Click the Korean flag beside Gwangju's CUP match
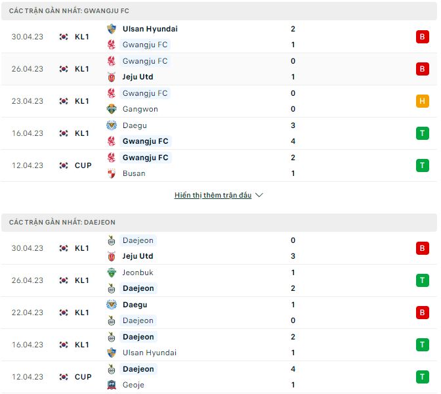Image resolution: width=441 pixels, height=394 pixels. [x=64, y=165]
